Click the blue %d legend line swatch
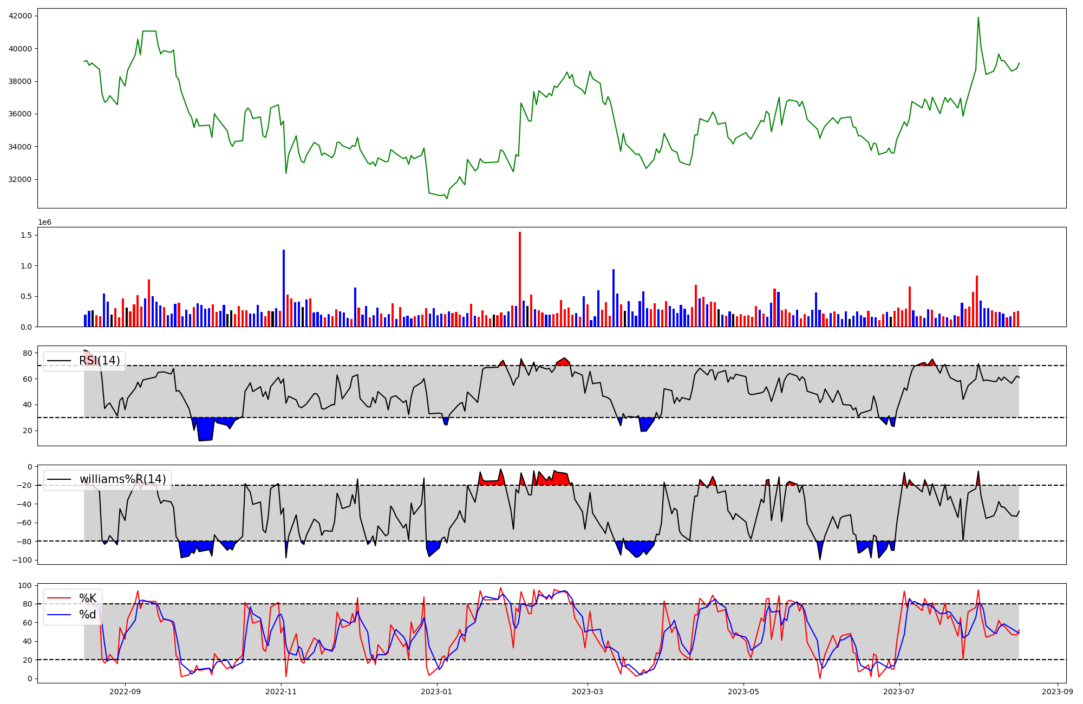This screenshot has height=704, width=1083. 59,615
